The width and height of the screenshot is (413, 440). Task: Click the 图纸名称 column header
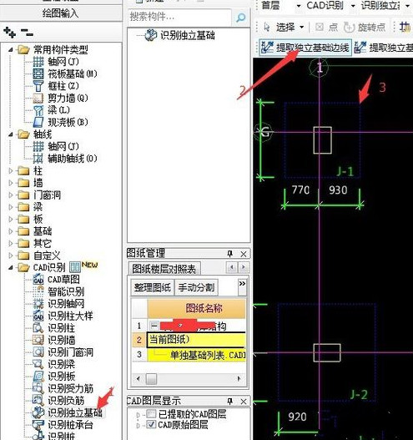coord(196,308)
